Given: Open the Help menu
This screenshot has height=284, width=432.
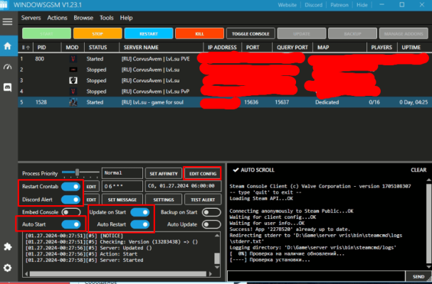Looking at the screenshot, I should click(126, 18).
